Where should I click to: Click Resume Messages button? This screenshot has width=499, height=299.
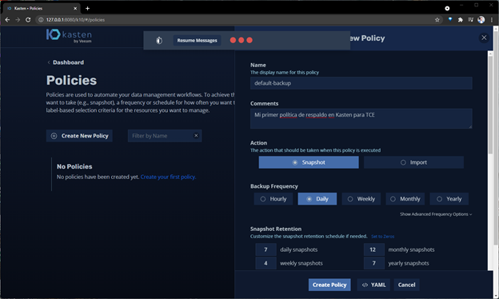click(x=197, y=41)
